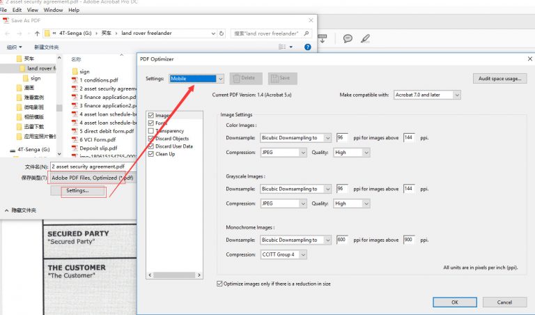Viewport: 535px width, 315px height.
Task: Click the 'Audit space usage...' button
Action: 499,79
